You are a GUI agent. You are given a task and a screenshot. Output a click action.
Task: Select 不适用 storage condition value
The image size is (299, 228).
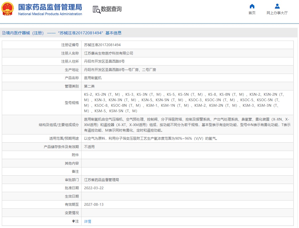(x=89, y=147)
